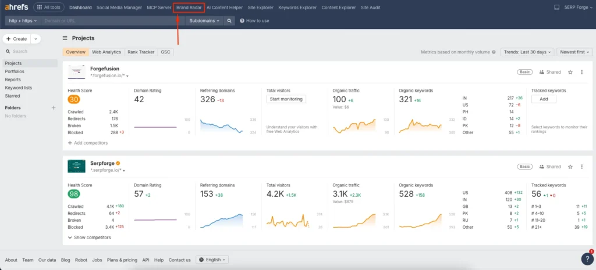Click the help question mark bubble

(x=587, y=259)
